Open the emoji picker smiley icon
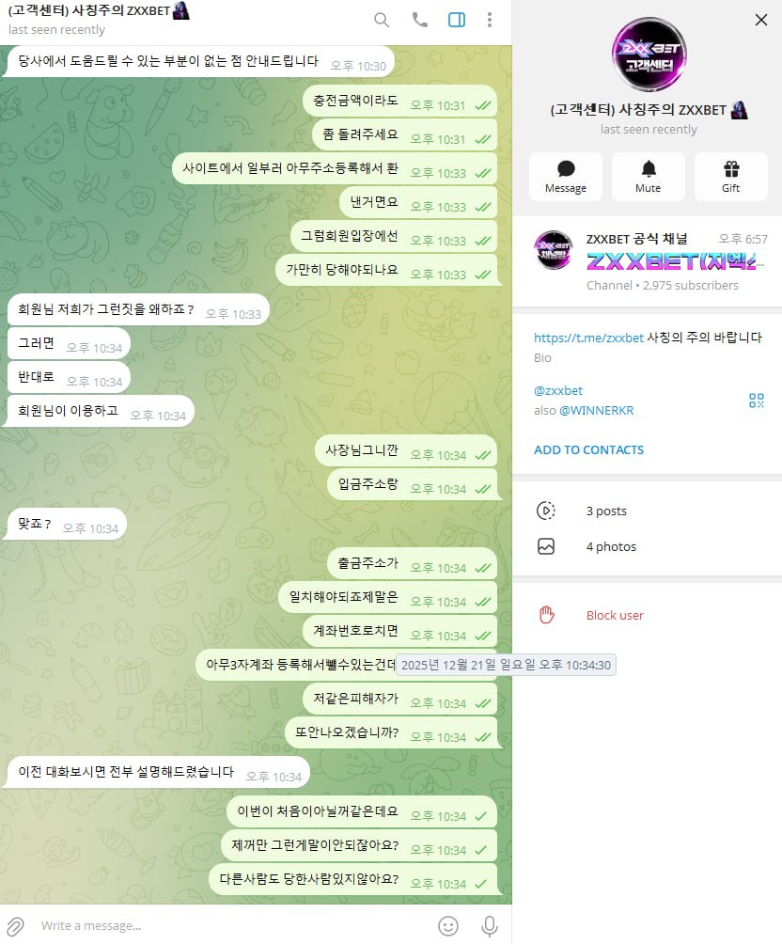The height and width of the screenshot is (944, 782). 448,925
